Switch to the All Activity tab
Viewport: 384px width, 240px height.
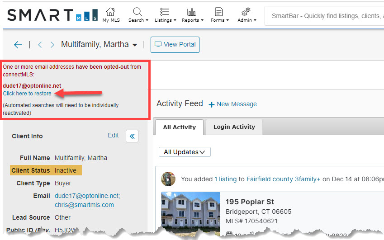coord(179,127)
